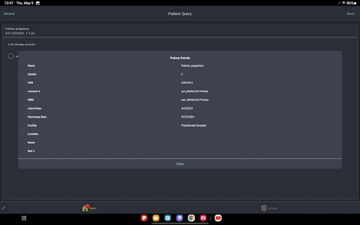Click the Facility label
Image resolution: width=360 pixels, height=225 pixels.
coord(32,125)
